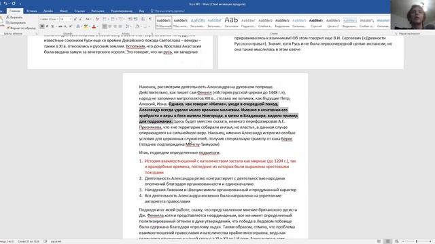Align text right

pyautogui.click(x=115, y=26)
